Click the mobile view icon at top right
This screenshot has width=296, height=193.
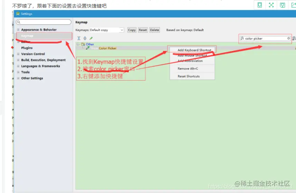[260, 5]
